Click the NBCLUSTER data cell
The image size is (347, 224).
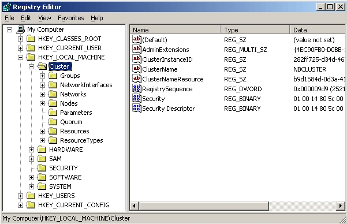coord(310,69)
